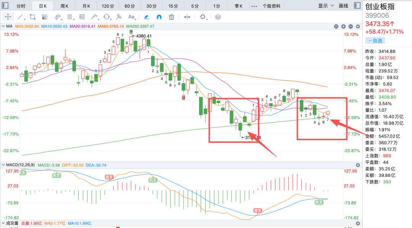Collapse the MACD(12,26,9) indicator panel
412x228 pixels.
[x=3, y=165]
